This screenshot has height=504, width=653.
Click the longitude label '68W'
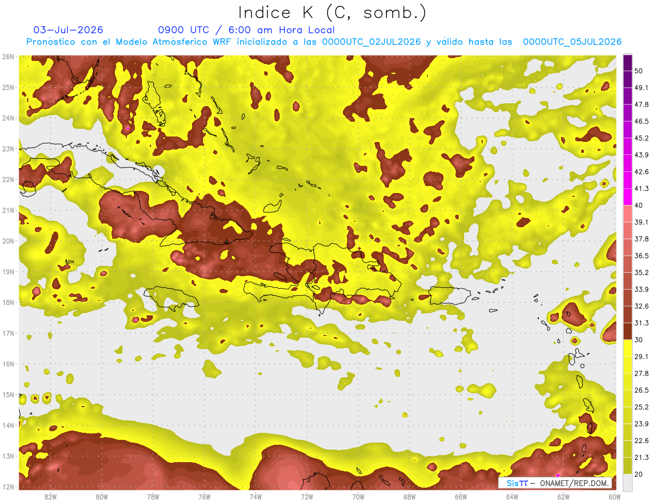pos(409,496)
